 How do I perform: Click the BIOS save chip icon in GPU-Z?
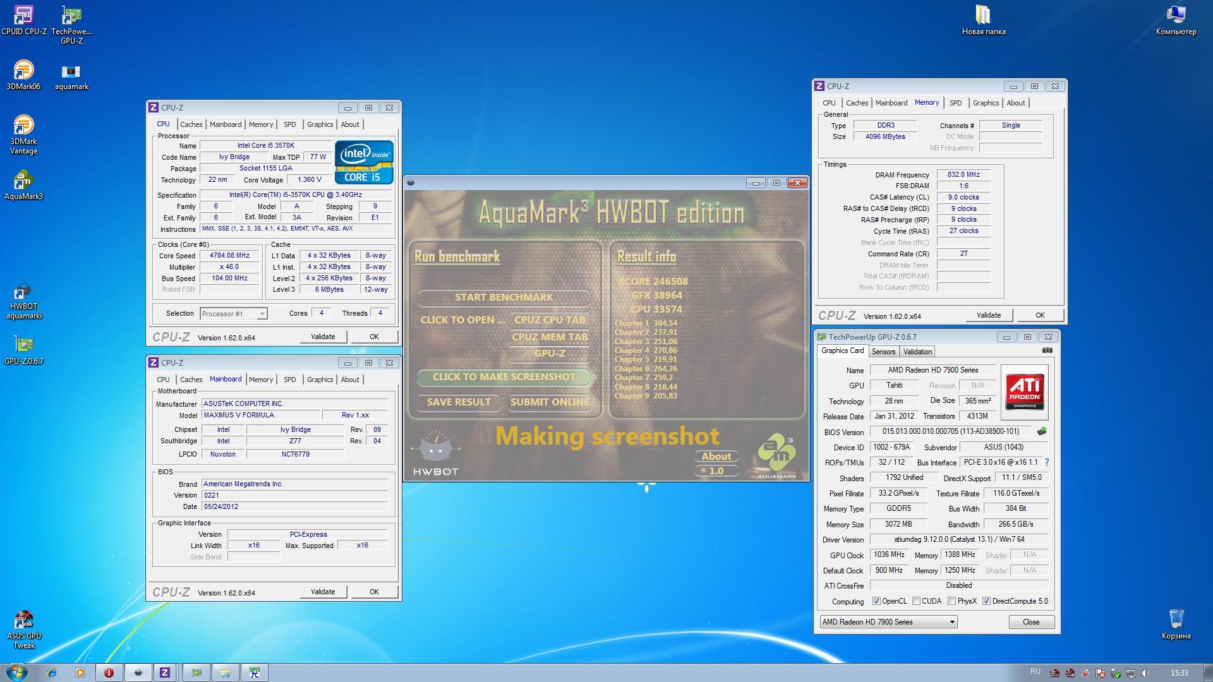point(1041,431)
